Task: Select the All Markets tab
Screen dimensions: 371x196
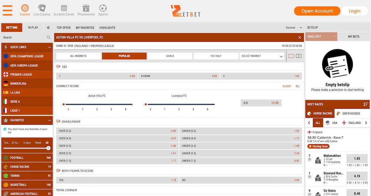Action: [x=79, y=56]
